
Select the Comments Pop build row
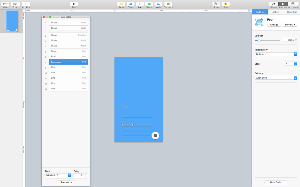coord(68,62)
